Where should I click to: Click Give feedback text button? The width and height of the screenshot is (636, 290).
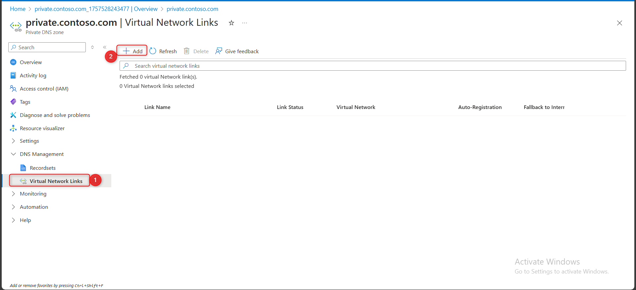point(242,51)
